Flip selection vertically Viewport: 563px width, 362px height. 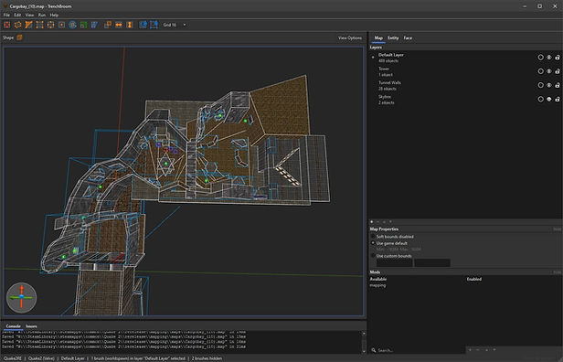(x=130, y=25)
